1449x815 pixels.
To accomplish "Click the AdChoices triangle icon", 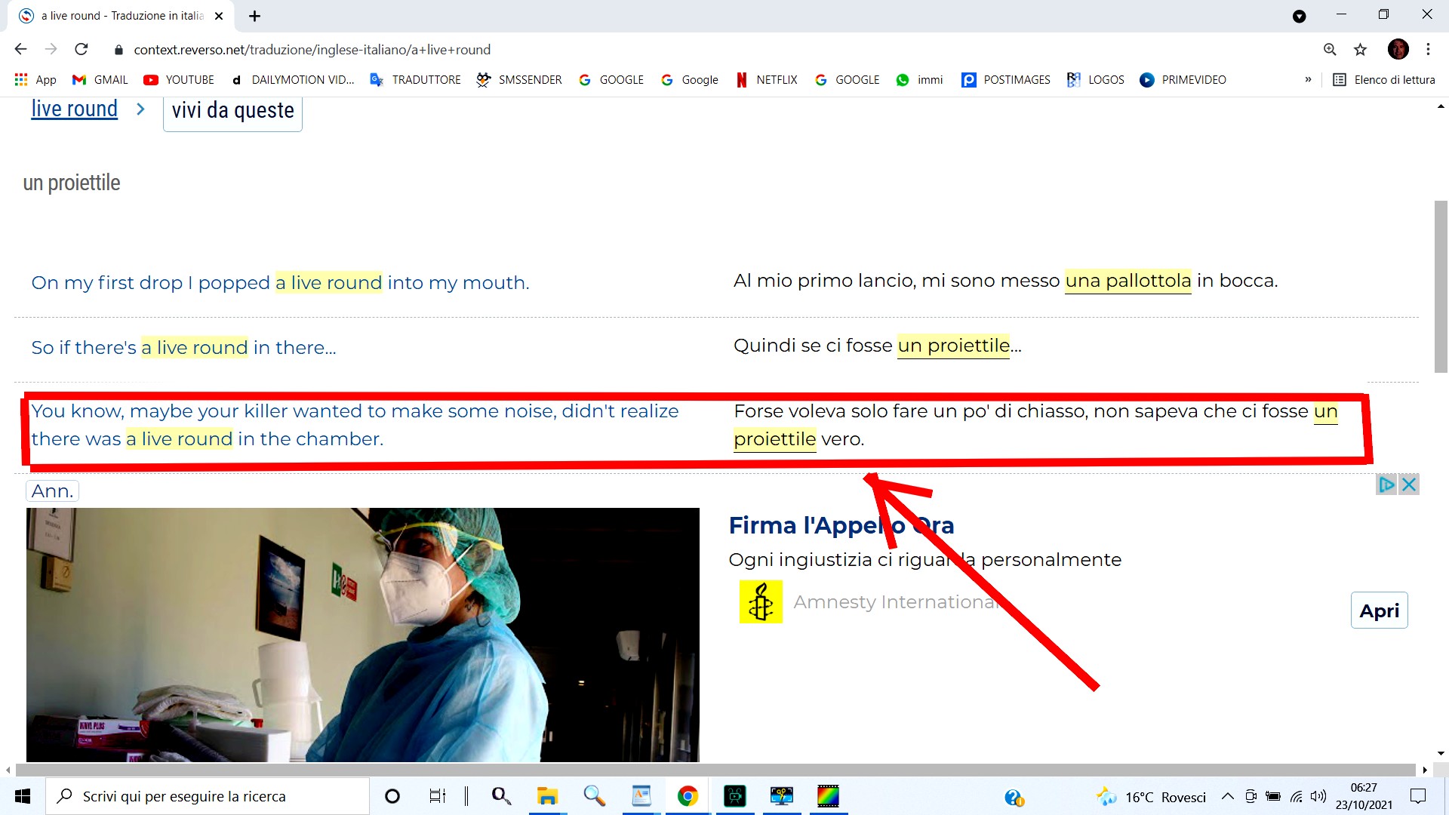I will 1386,484.
